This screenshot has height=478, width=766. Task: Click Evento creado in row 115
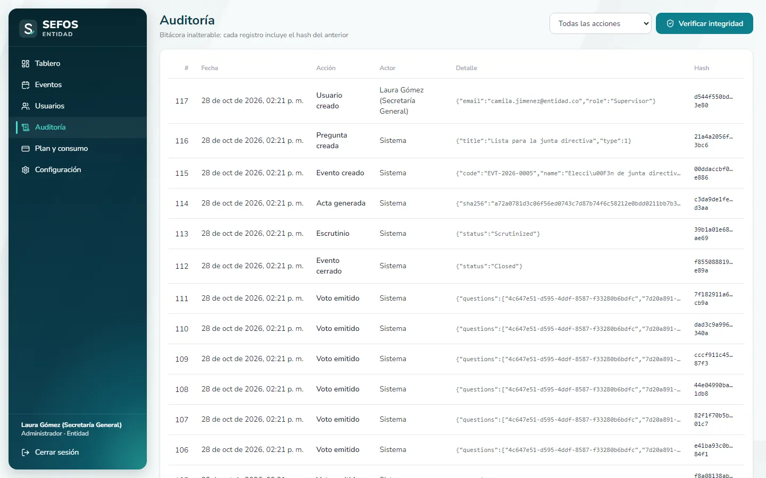tap(340, 173)
